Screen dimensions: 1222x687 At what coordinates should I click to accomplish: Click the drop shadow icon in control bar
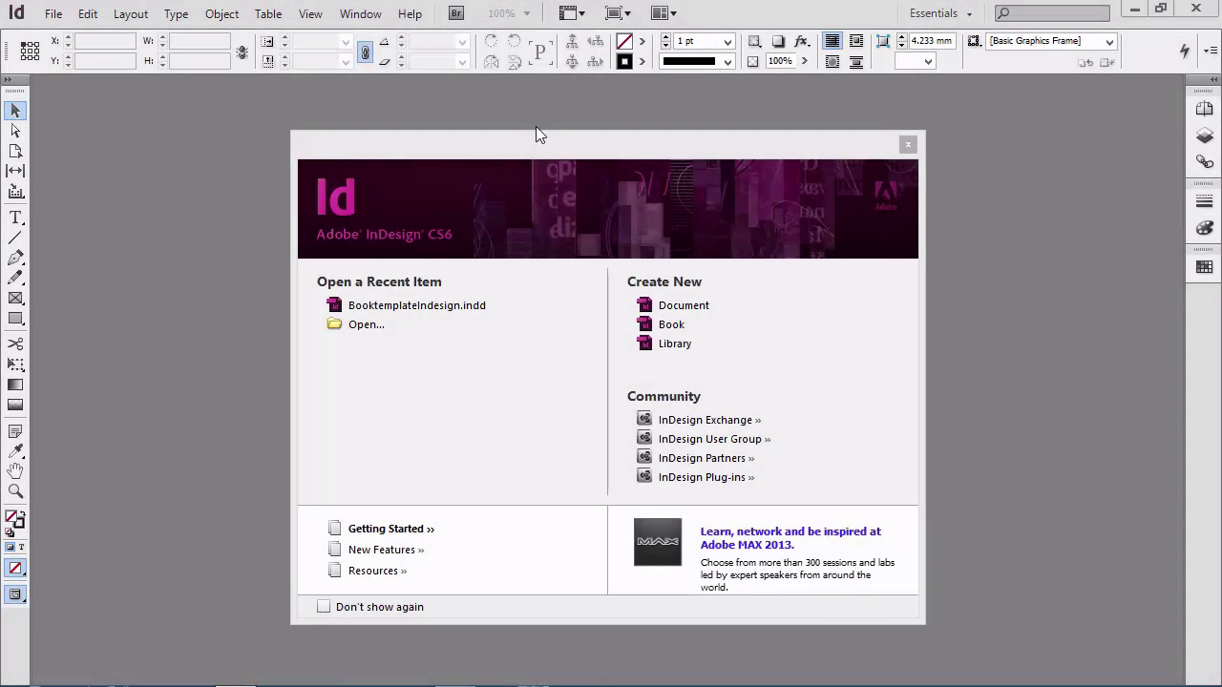[778, 41]
